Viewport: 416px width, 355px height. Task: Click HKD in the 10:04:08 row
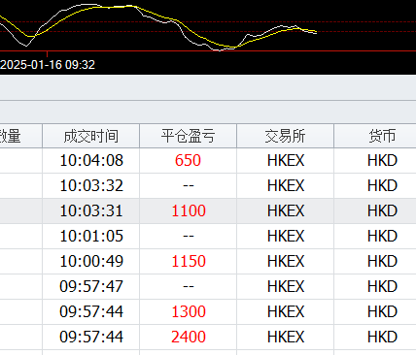pyautogui.click(x=382, y=160)
